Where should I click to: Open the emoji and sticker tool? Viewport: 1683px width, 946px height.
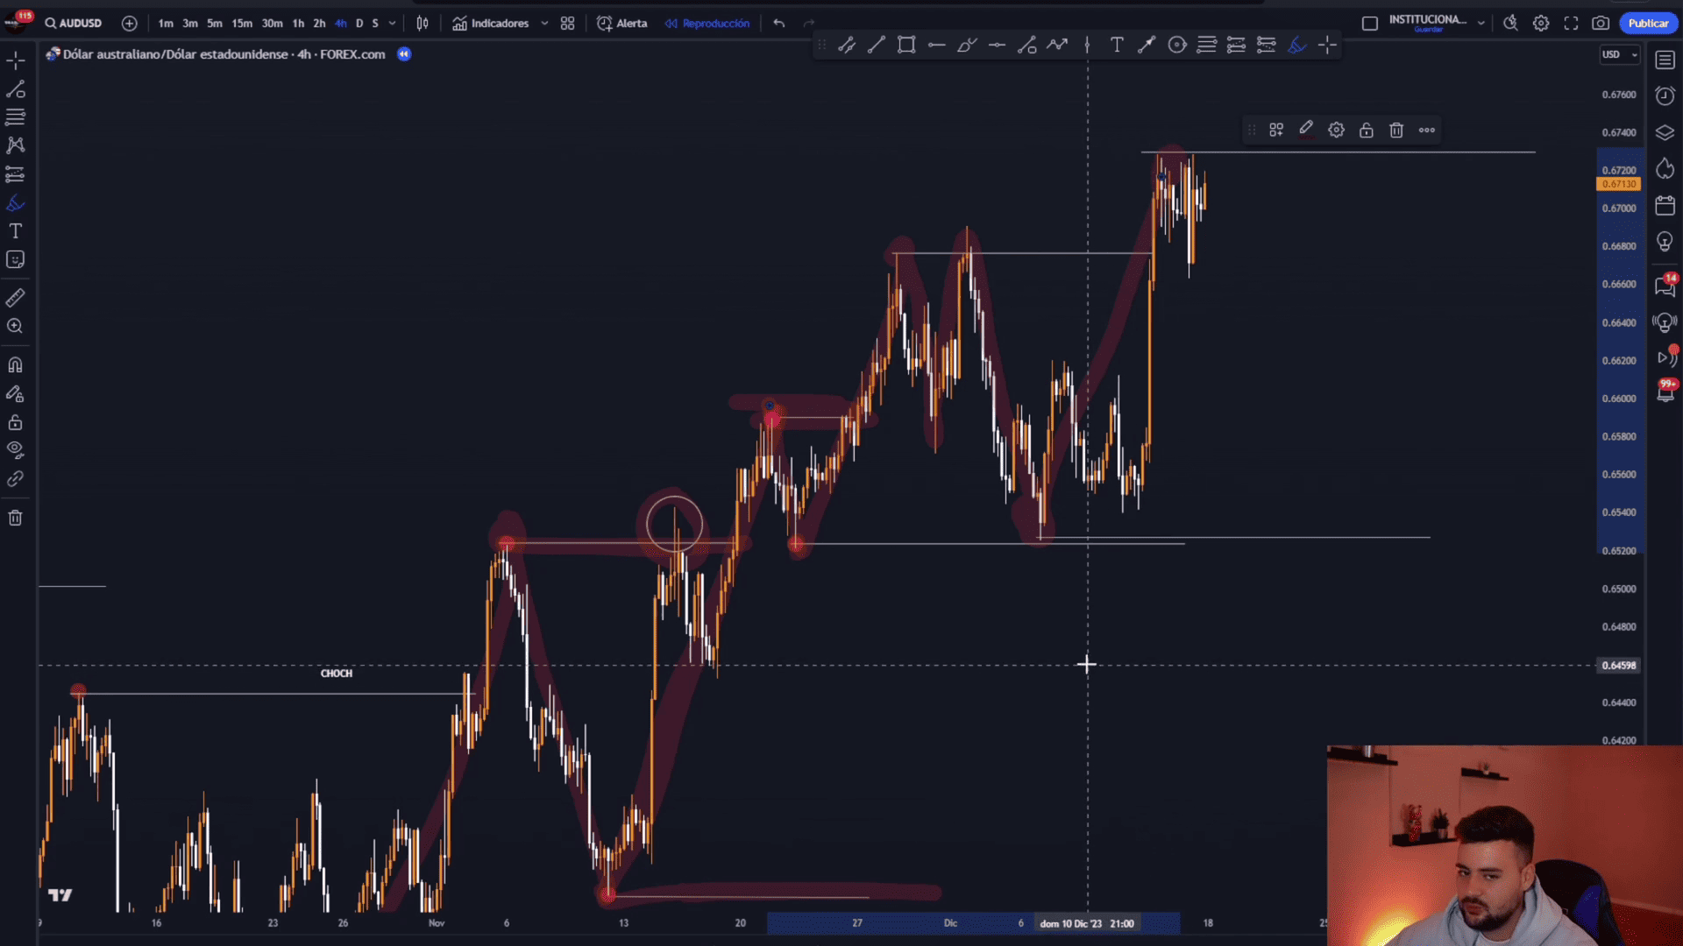coord(15,260)
